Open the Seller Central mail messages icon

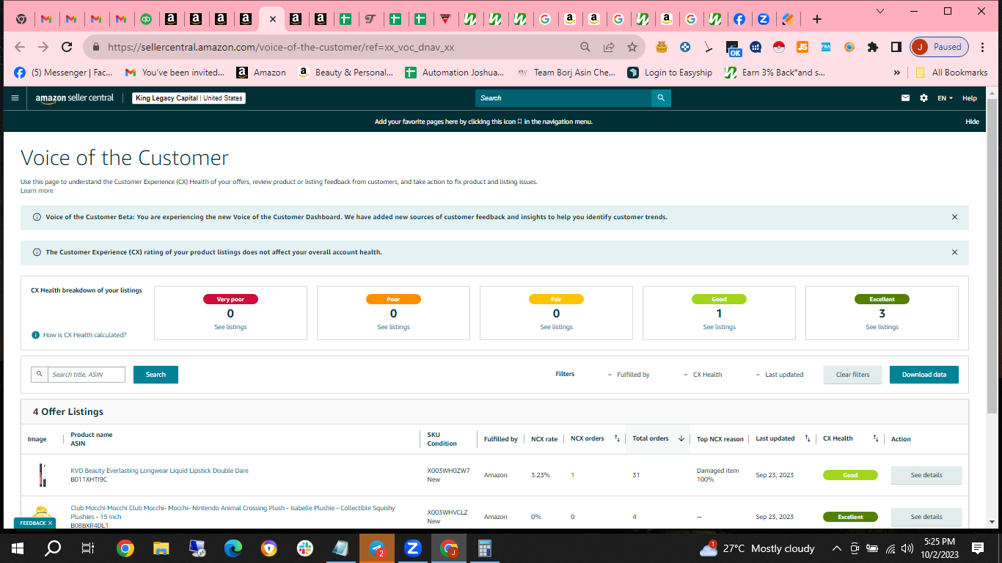(905, 97)
